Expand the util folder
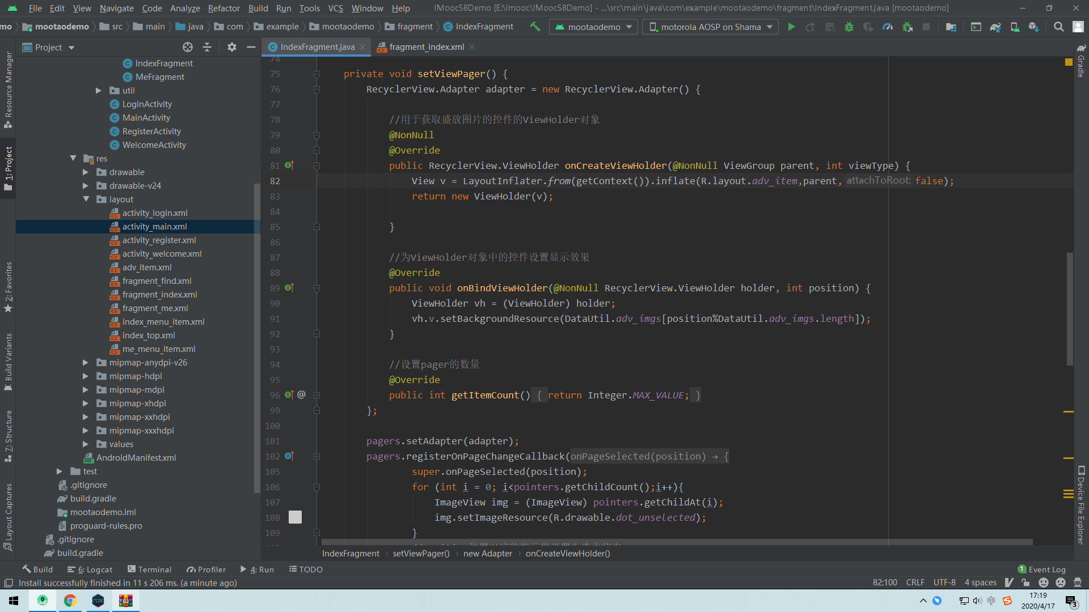Image resolution: width=1089 pixels, height=612 pixels. point(99,91)
